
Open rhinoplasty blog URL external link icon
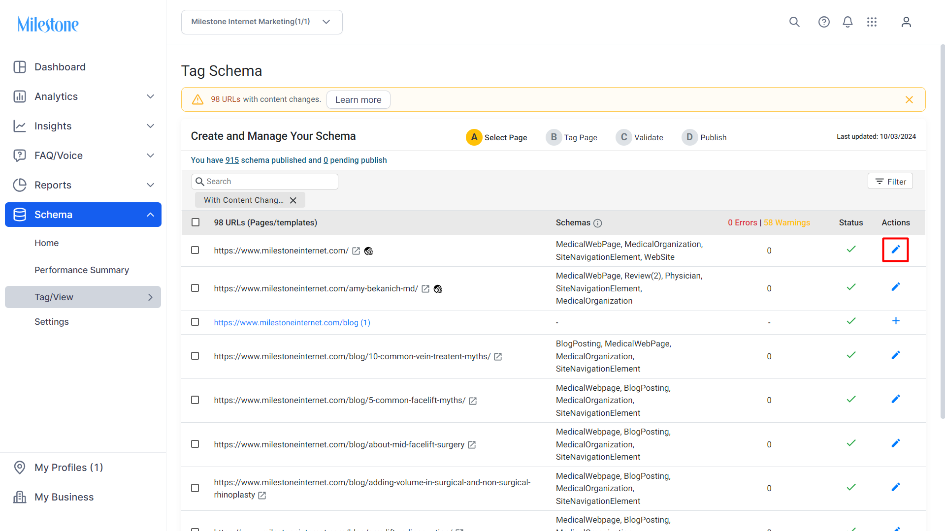262,495
